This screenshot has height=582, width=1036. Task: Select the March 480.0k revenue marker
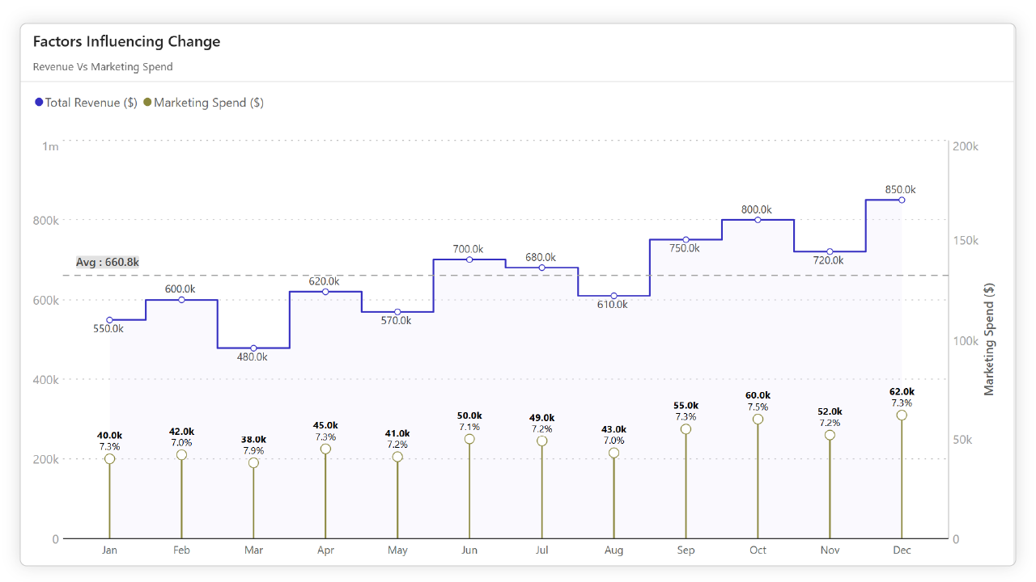(253, 348)
